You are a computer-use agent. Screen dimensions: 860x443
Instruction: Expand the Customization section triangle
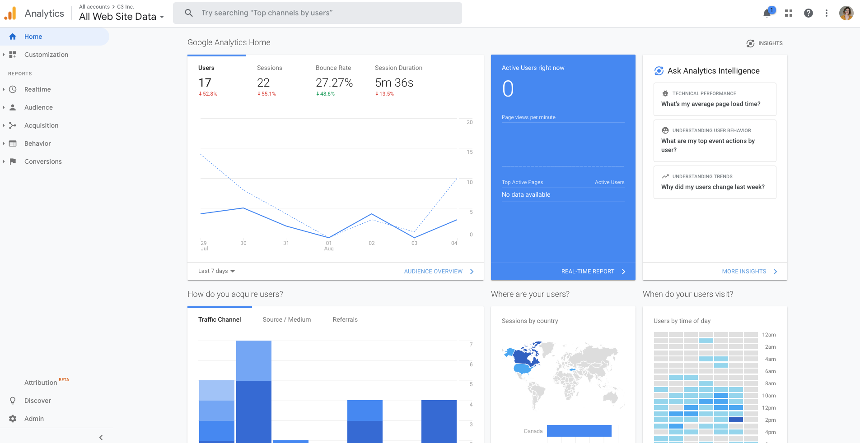point(4,55)
